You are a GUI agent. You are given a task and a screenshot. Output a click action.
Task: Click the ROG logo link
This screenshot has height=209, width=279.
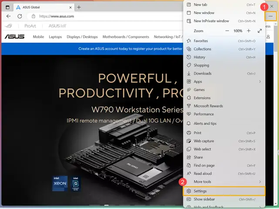[9, 26]
